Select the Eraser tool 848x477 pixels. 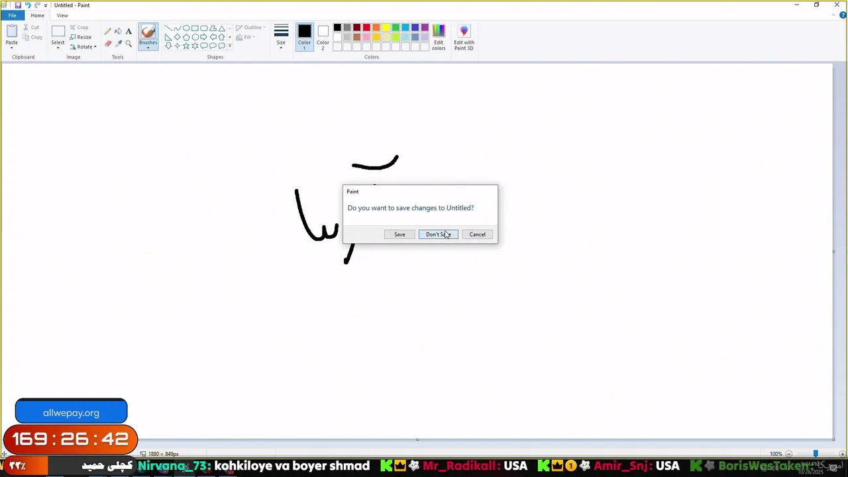[108, 44]
